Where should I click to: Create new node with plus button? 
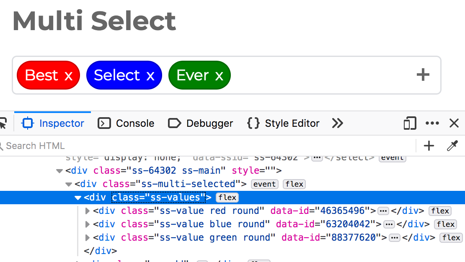[429, 146]
